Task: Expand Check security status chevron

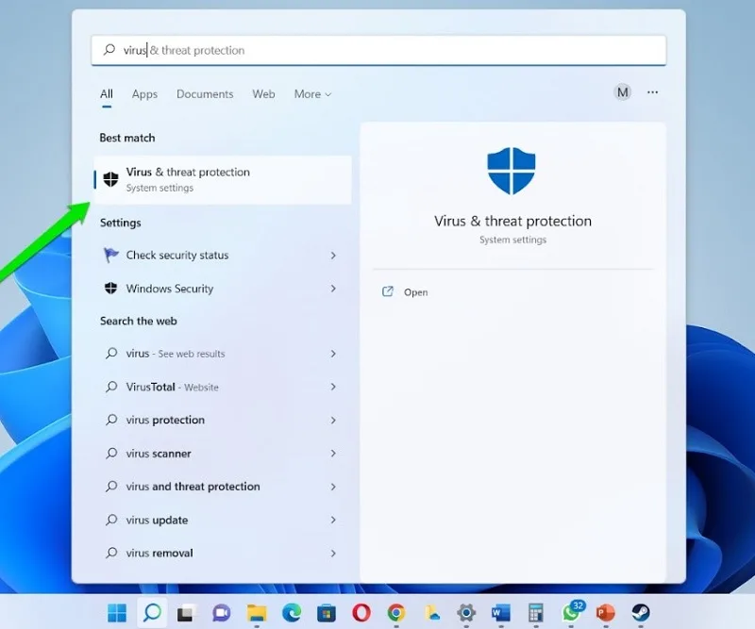Action: (333, 255)
